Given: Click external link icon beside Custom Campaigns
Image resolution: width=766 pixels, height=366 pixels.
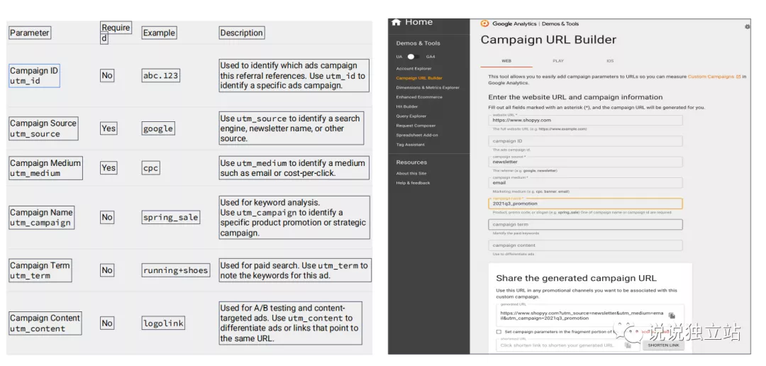Looking at the screenshot, I should pos(738,77).
